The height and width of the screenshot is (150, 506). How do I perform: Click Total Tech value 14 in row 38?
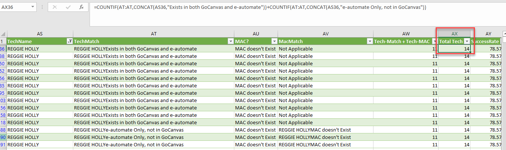[x=455, y=56]
